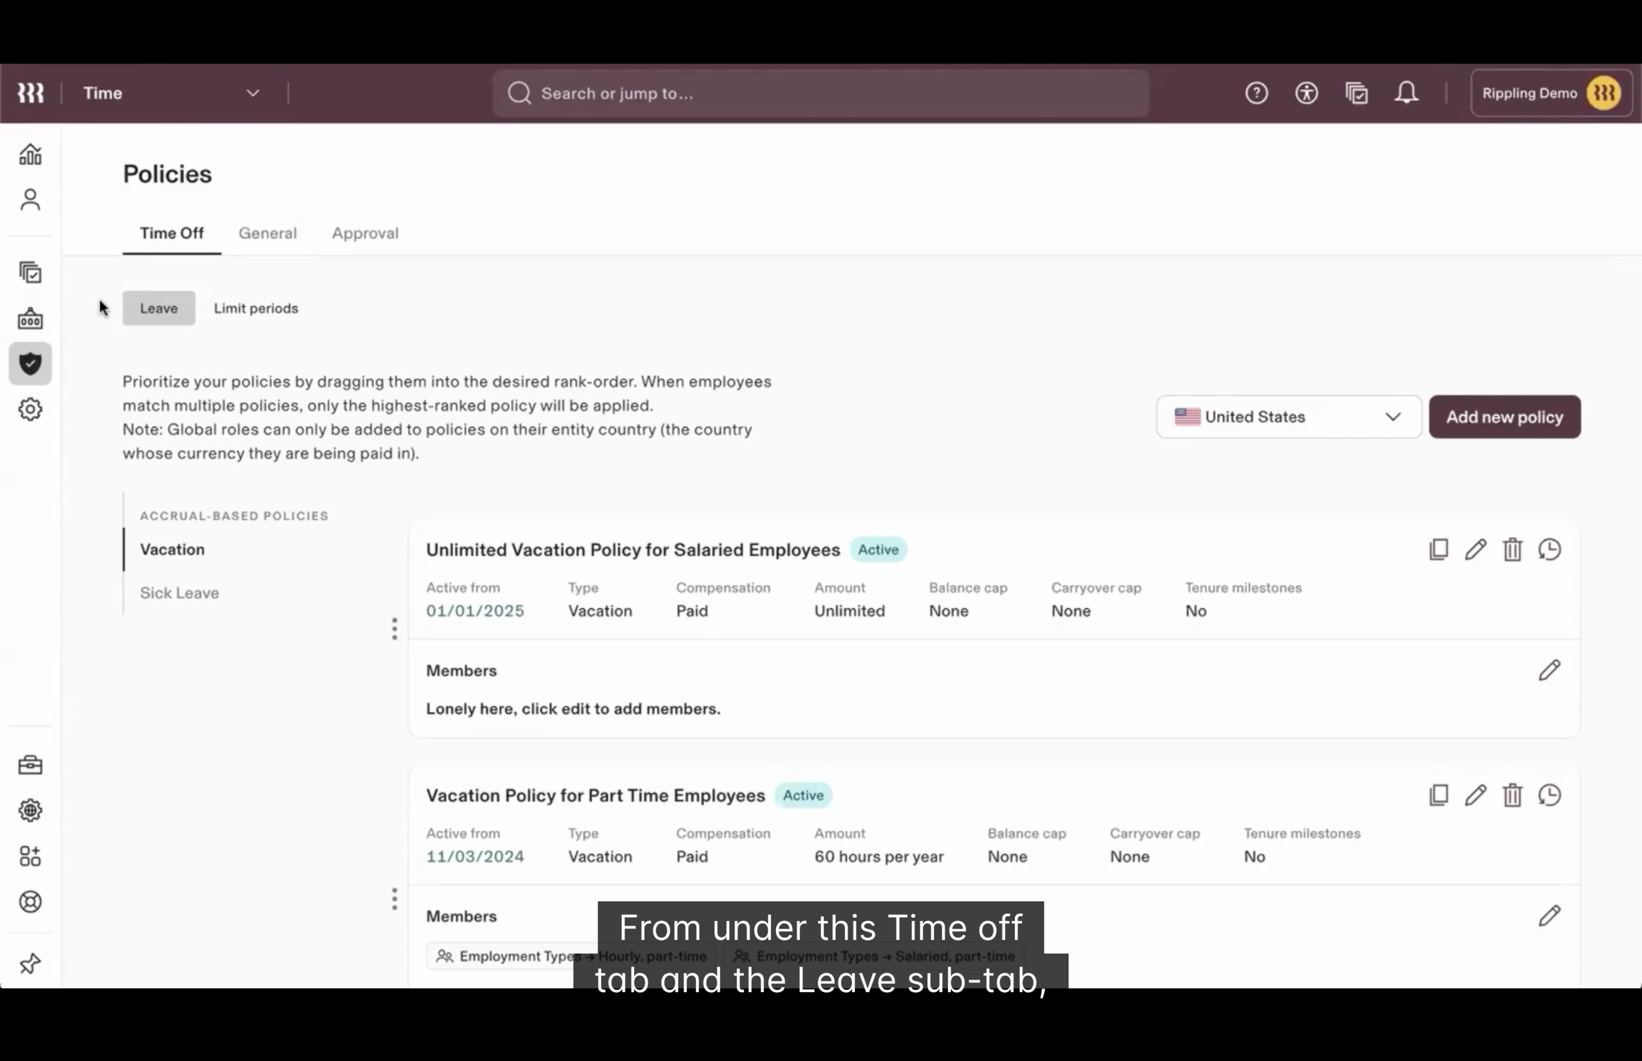Image resolution: width=1642 pixels, height=1061 pixels.
Task: Switch to the Approval tab
Action: [365, 234]
